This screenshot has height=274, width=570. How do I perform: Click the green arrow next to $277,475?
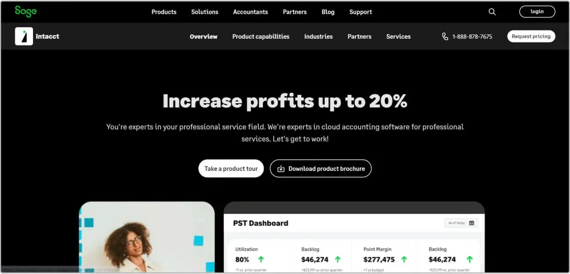tap(404, 259)
